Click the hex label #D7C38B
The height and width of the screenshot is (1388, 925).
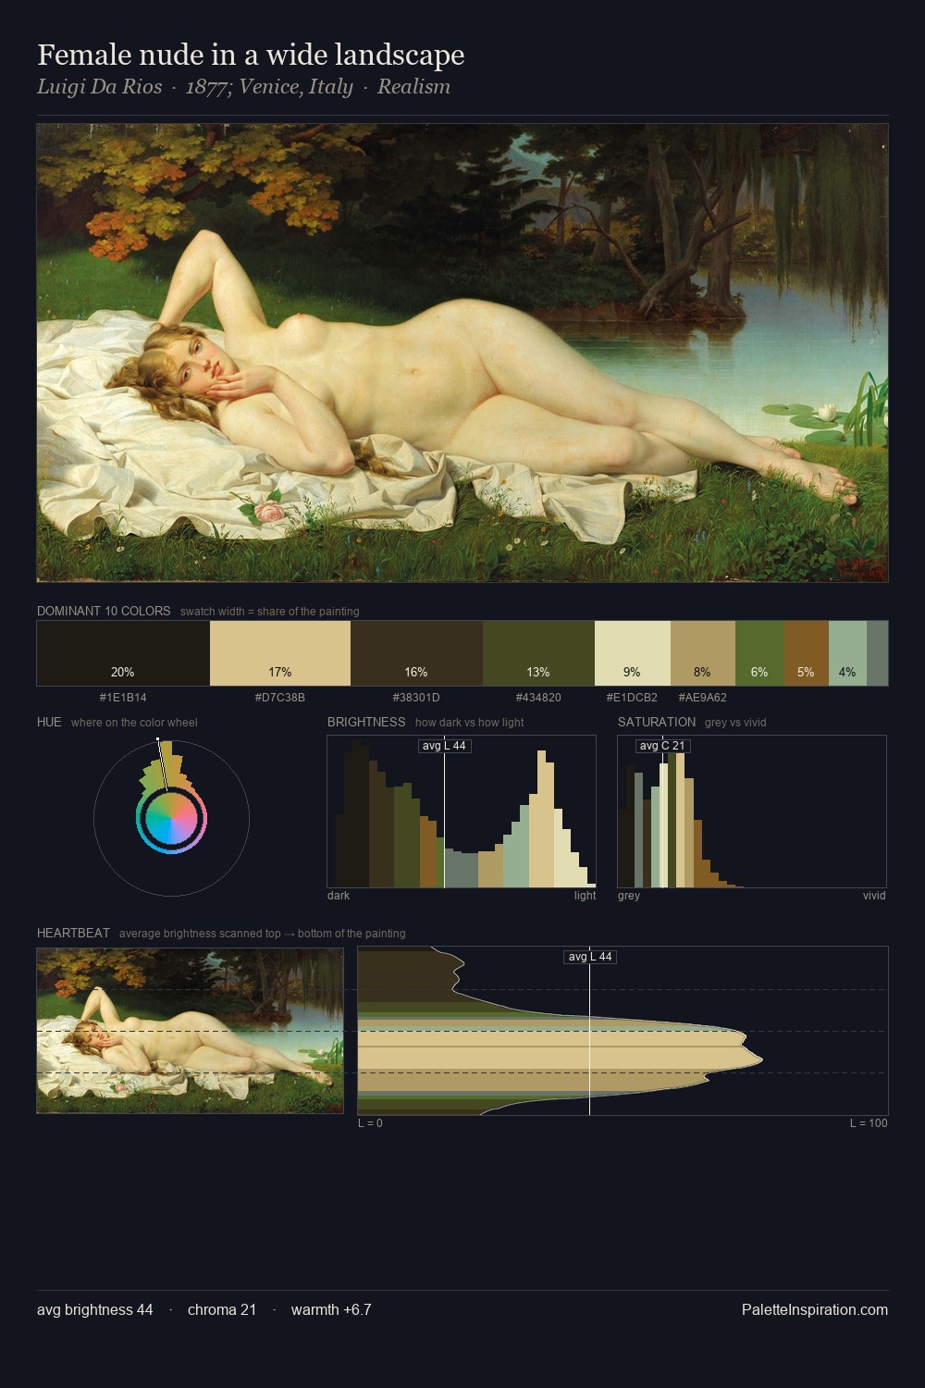pos(280,698)
